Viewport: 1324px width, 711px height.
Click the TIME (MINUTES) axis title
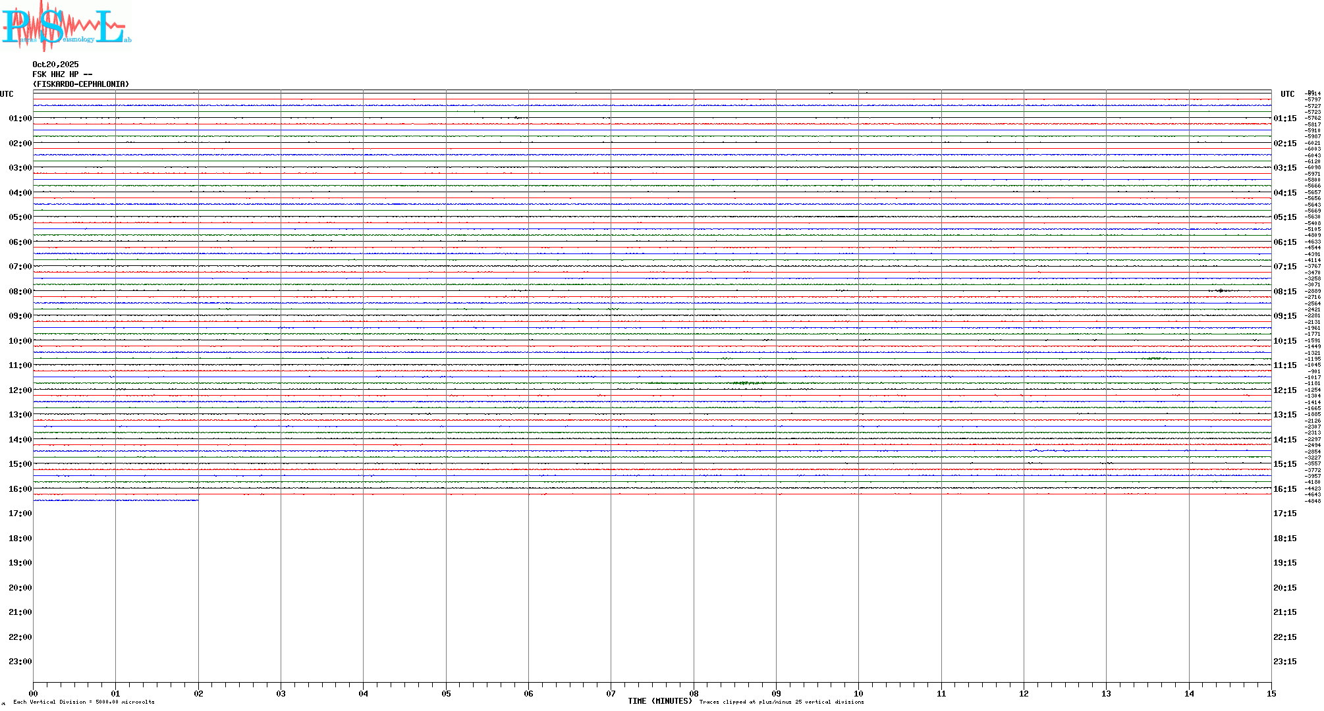tap(659, 701)
